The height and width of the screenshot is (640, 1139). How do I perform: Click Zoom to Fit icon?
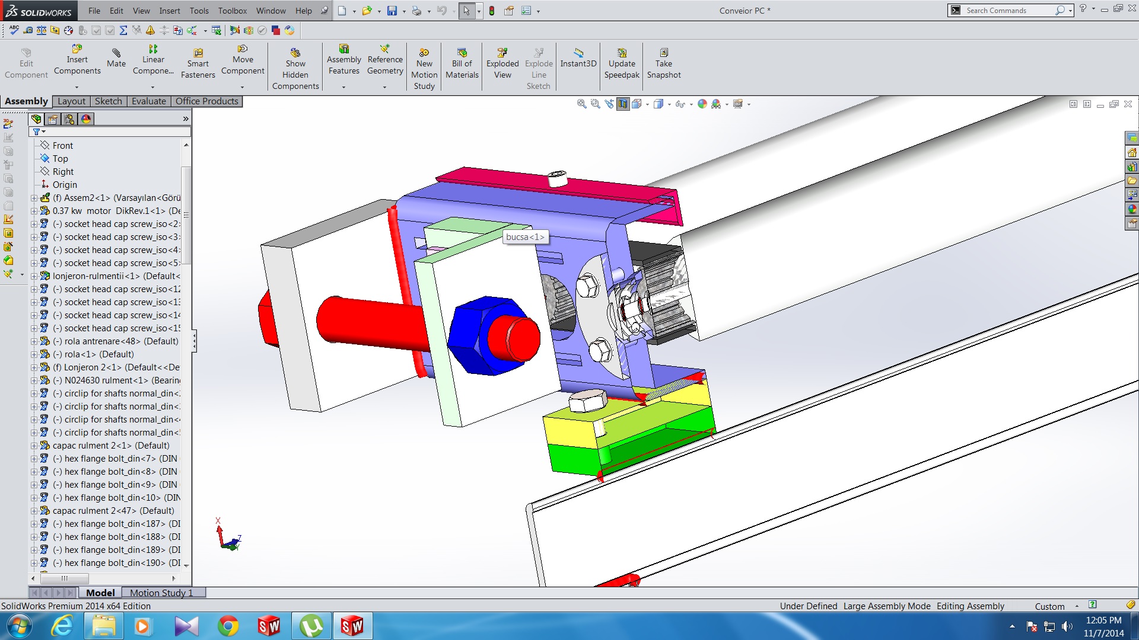click(x=581, y=104)
